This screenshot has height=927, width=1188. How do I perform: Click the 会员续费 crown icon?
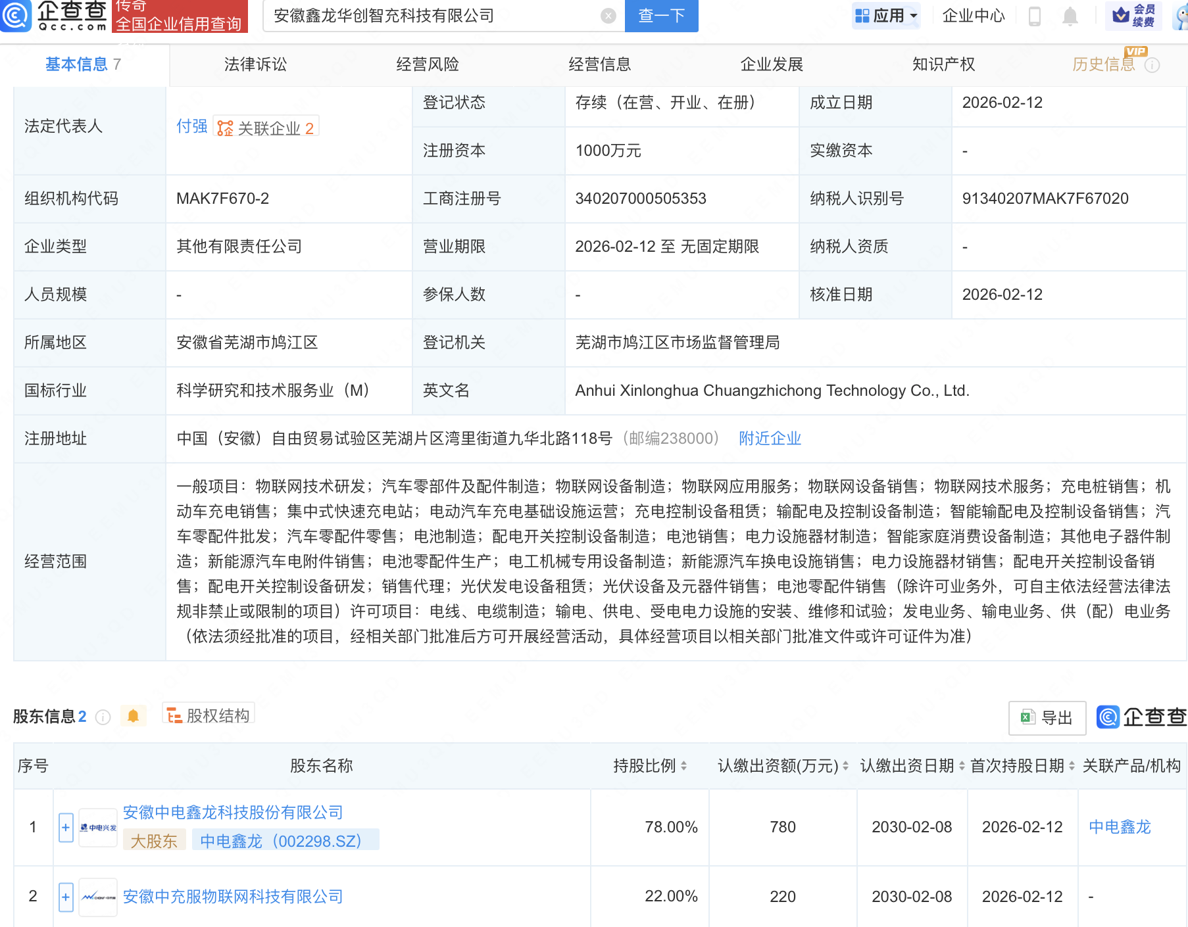(1119, 16)
